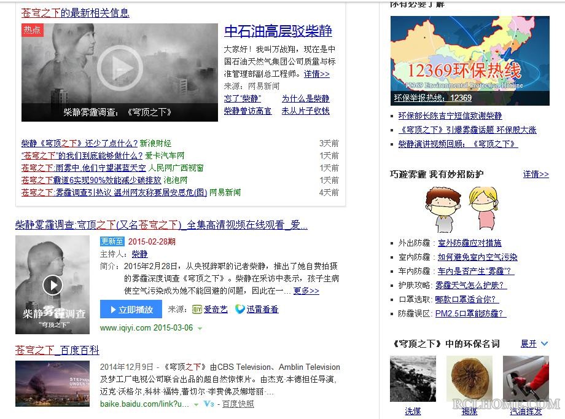Open news "苍穹之下"的我们到底能够做什么?
Screen dimensions: 565x419
82,156
